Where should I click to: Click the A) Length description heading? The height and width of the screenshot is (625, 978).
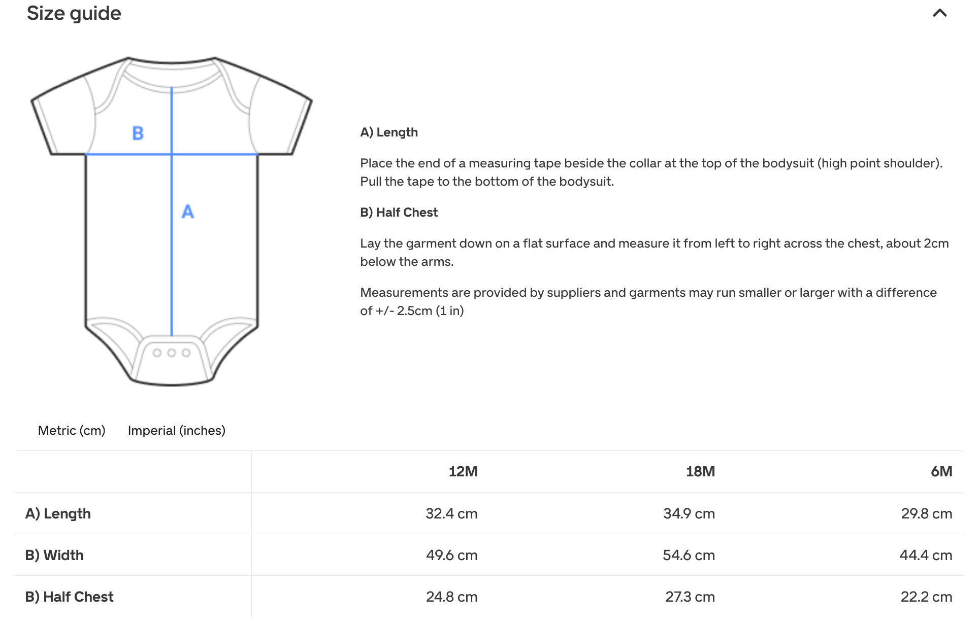click(389, 132)
